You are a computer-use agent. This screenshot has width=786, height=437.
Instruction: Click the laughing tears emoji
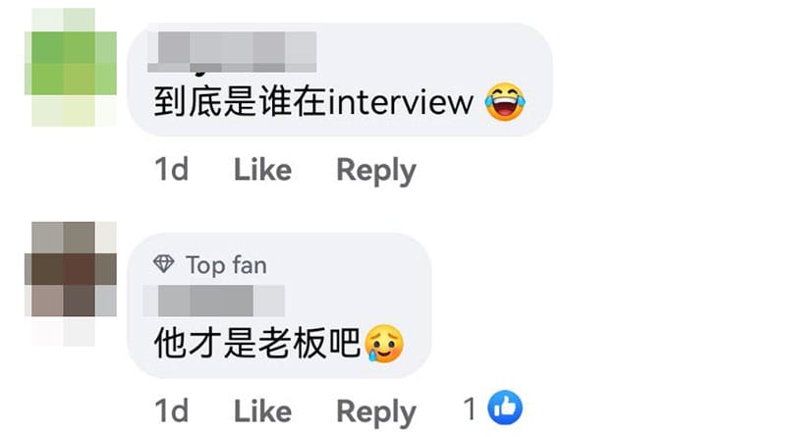click(x=505, y=102)
